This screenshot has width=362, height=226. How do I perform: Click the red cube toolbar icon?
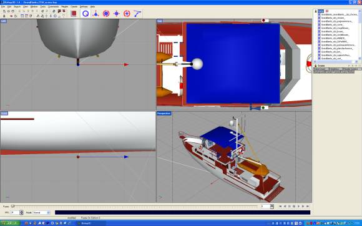(x=74, y=14)
